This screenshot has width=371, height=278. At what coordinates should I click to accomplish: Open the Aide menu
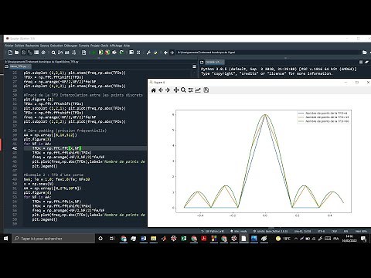(127, 46)
